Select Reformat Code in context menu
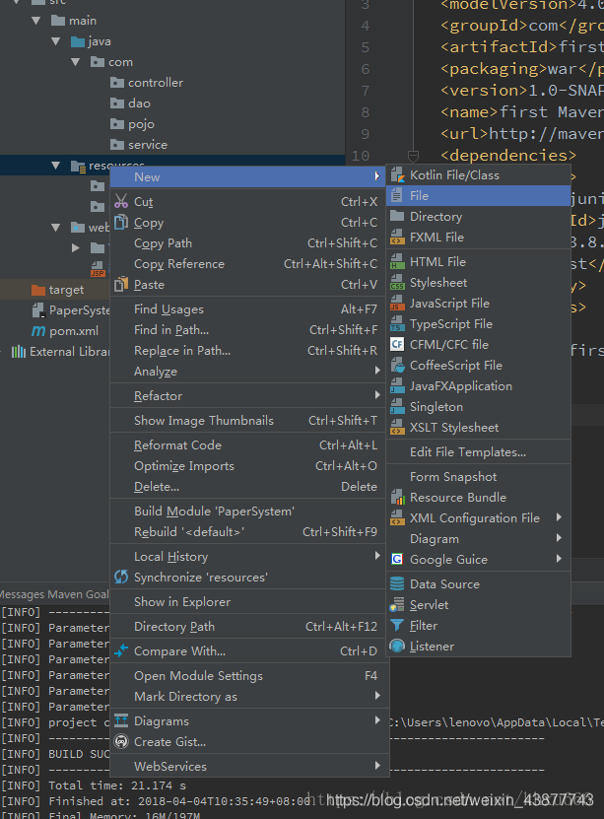This screenshot has width=604, height=819. tap(177, 445)
